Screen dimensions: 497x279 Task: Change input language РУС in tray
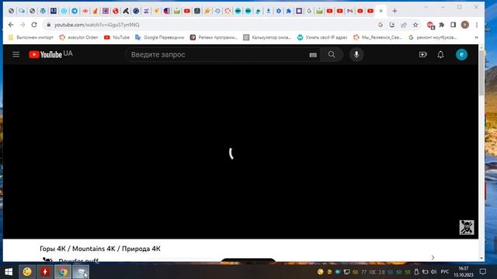click(x=445, y=272)
